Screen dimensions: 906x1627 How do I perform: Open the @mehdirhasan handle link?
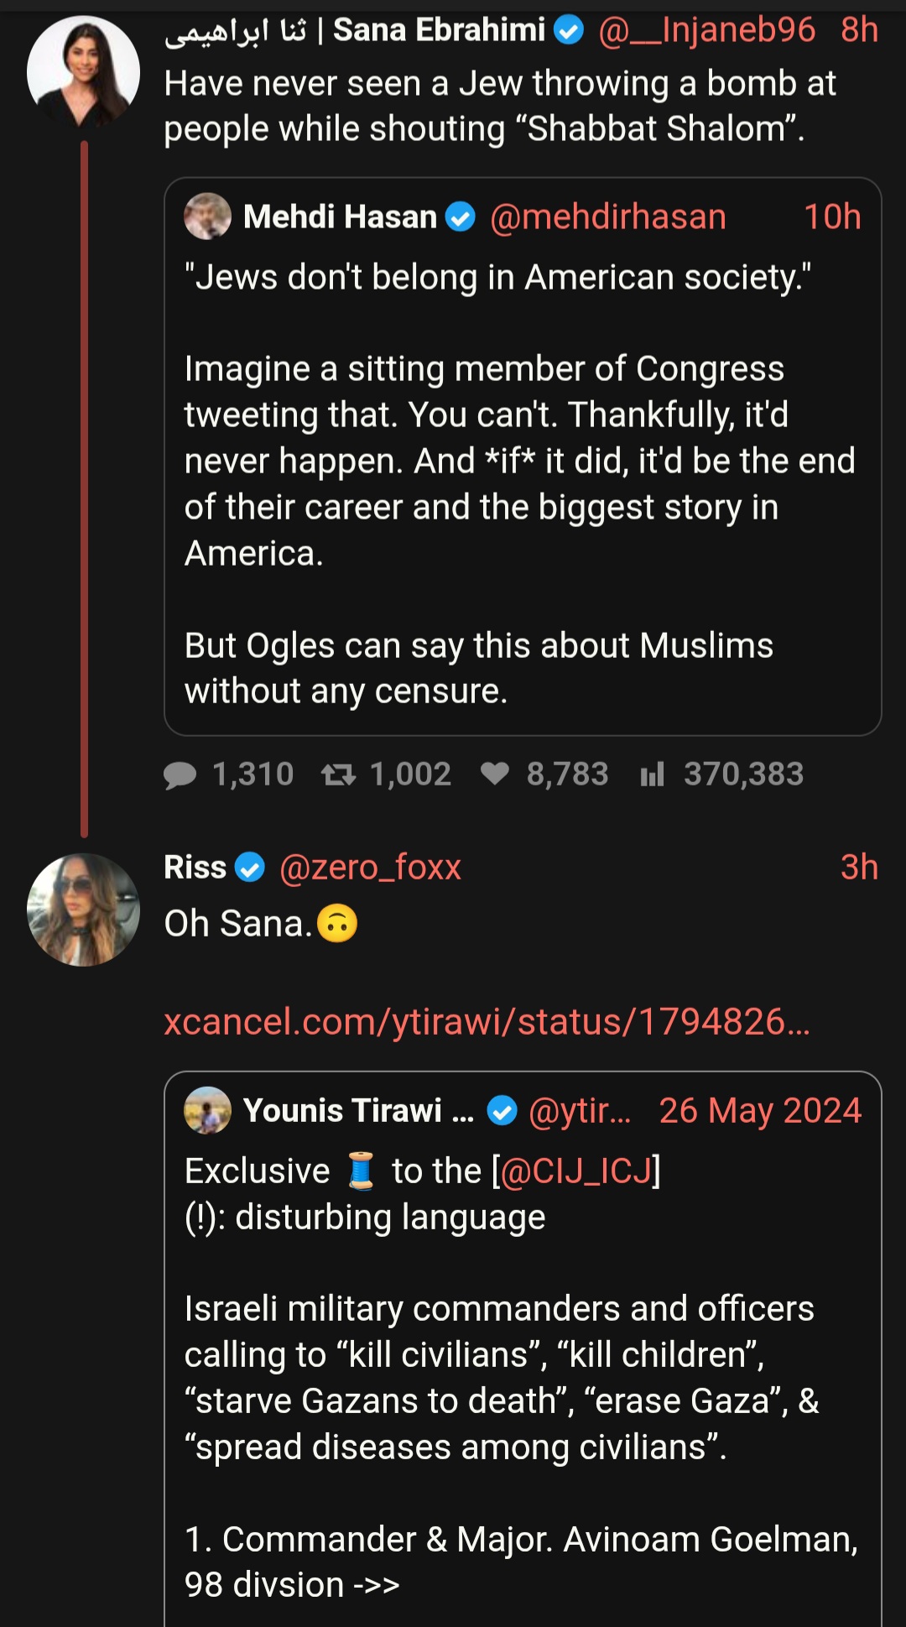tap(608, 217)
